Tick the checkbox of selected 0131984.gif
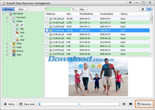The image size is (155, 110). [47, 30]
